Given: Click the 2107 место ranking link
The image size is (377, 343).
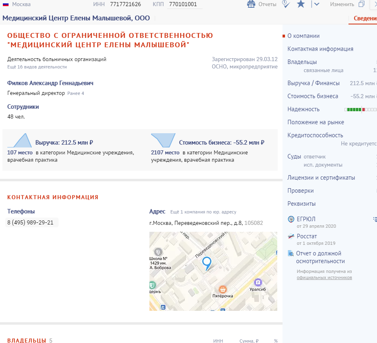Looking at the screenshot, I should tap(165, 152).
